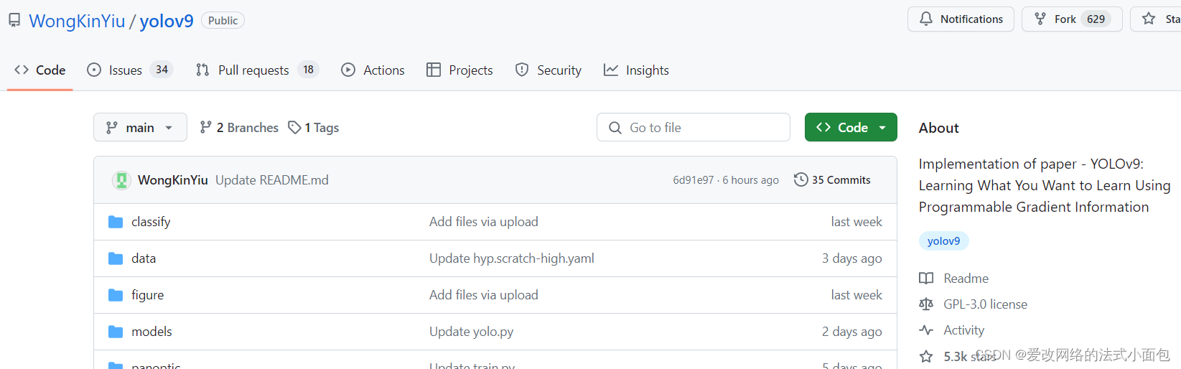
Task: View the 35 Commits history
Action: [x=832, y=180]
